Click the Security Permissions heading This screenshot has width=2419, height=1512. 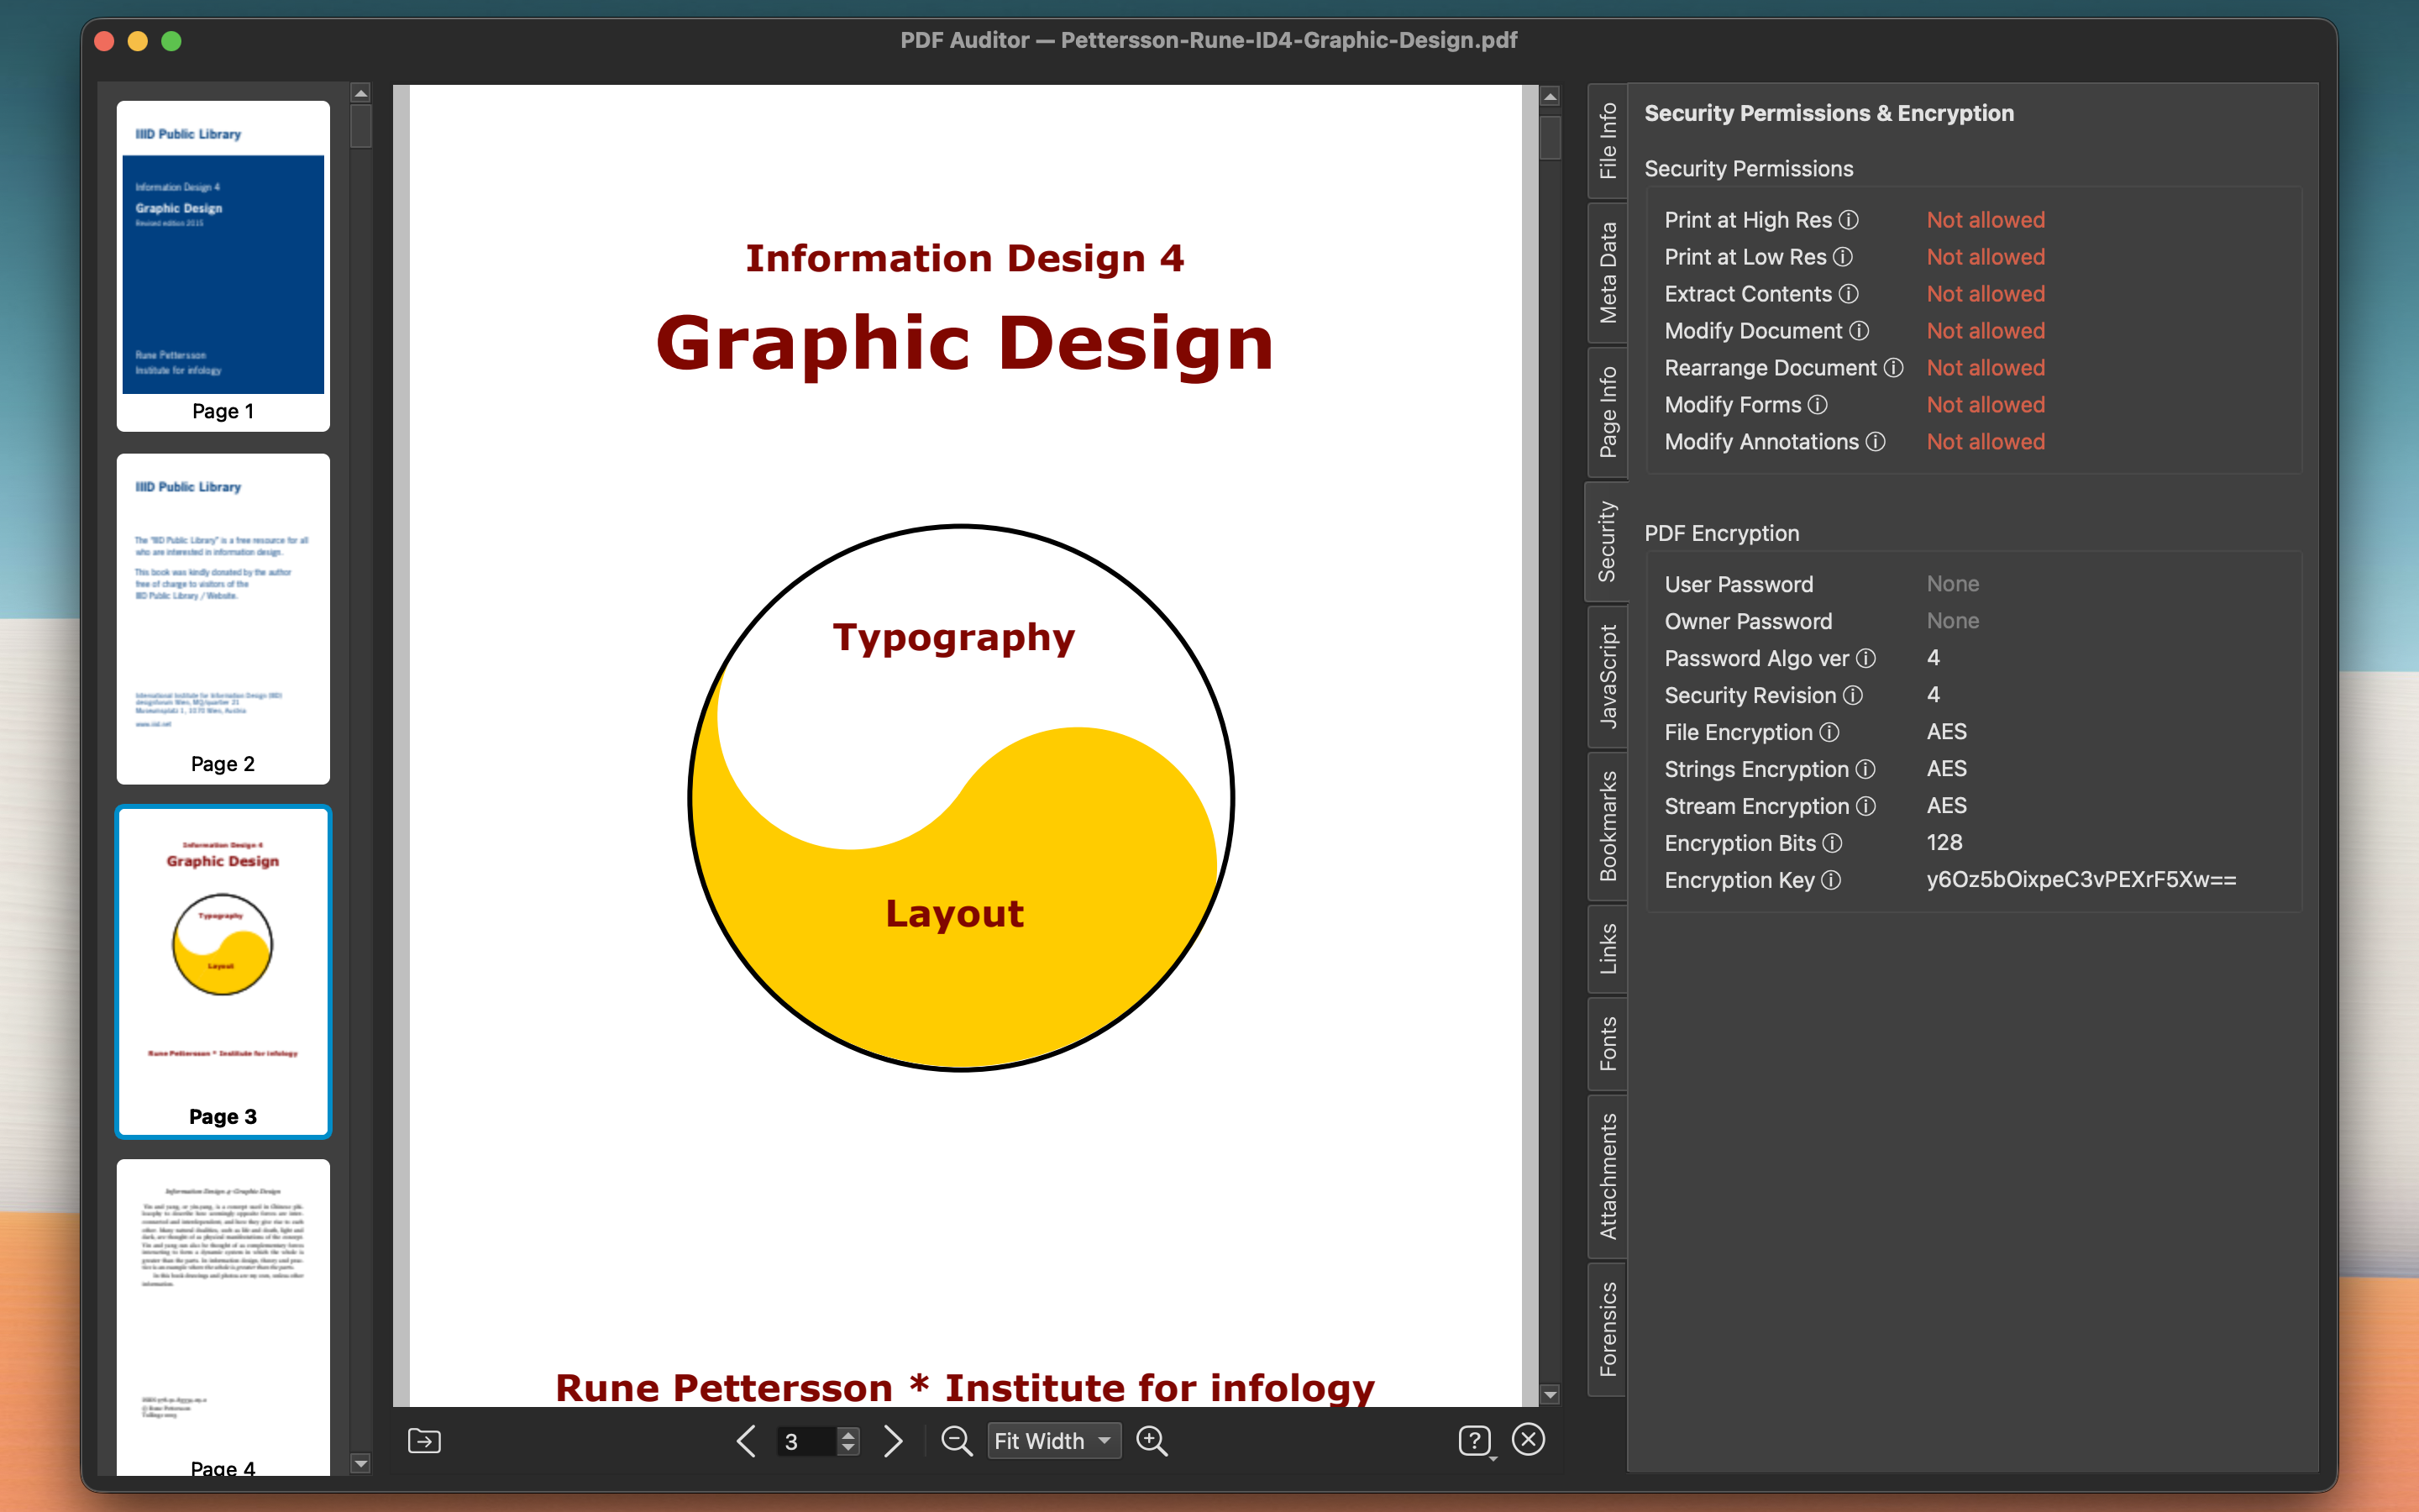coord(1748,169)
